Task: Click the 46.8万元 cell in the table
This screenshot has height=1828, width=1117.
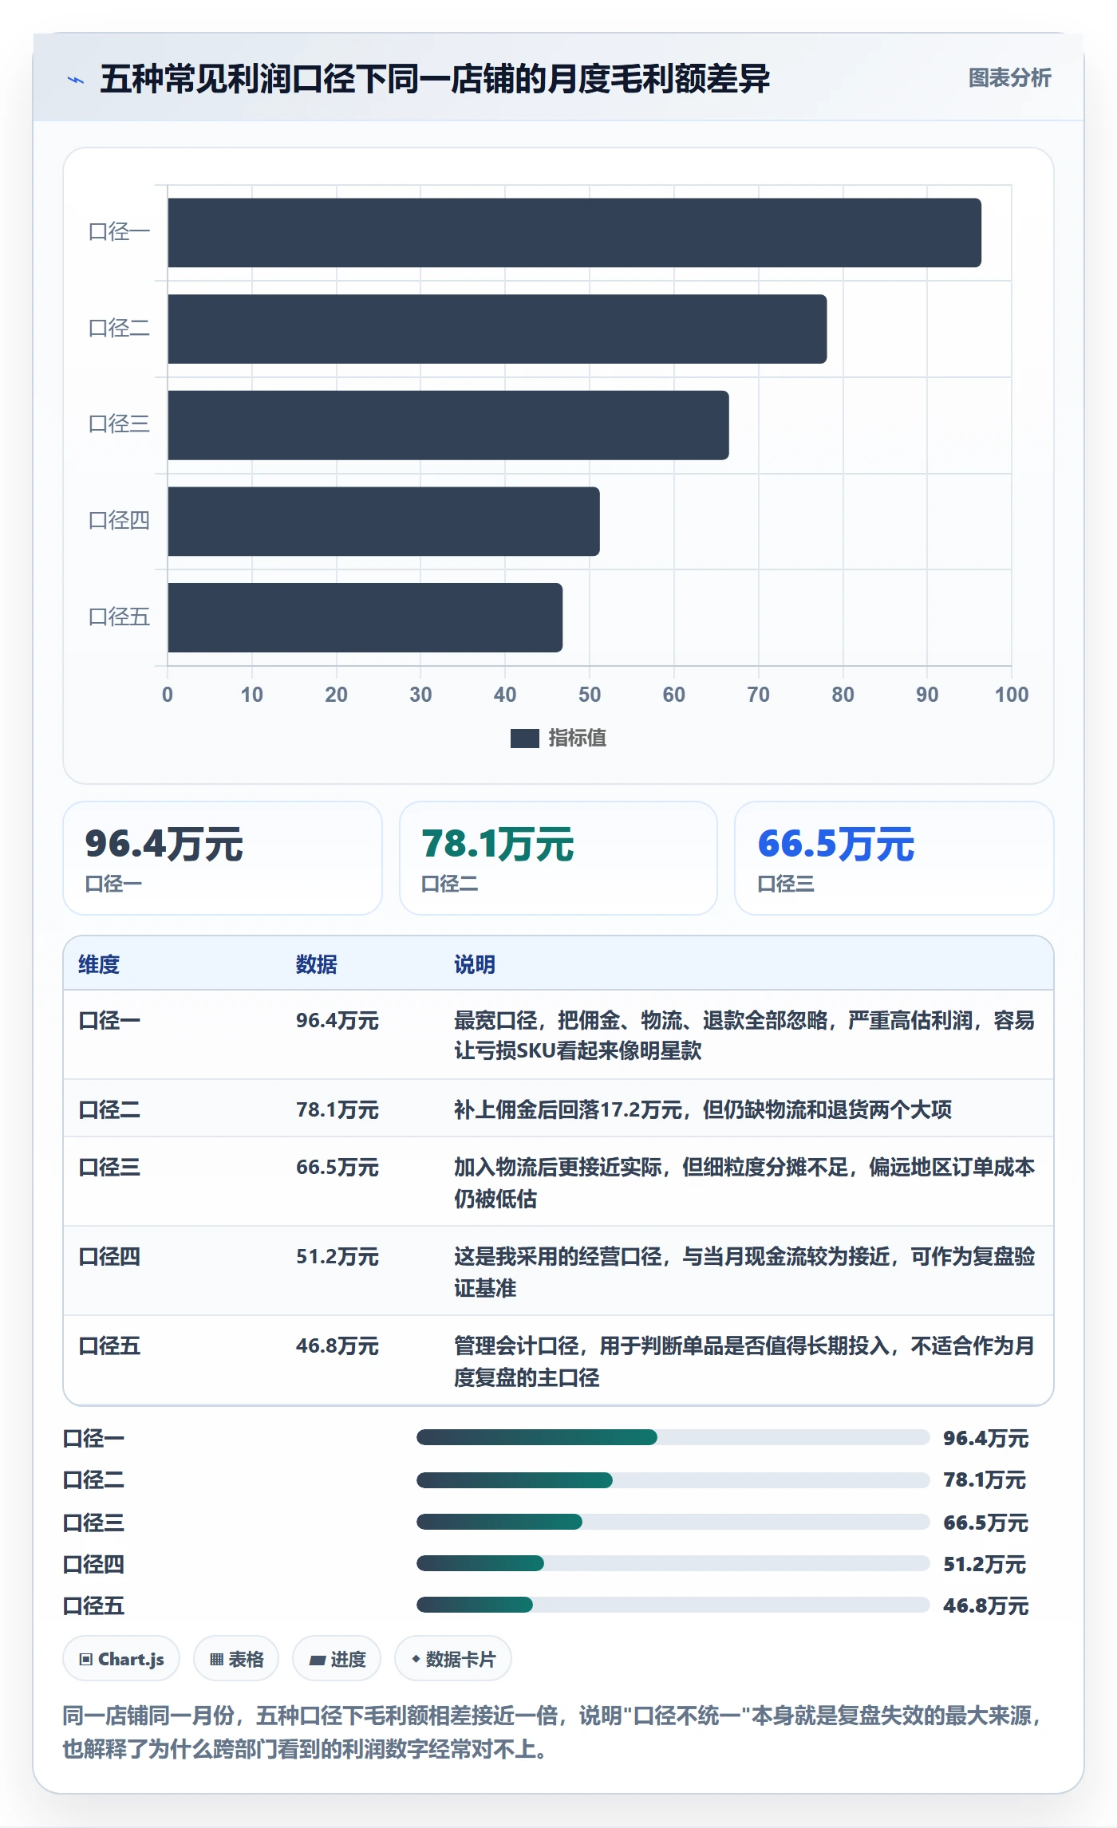Action: 337,1346
